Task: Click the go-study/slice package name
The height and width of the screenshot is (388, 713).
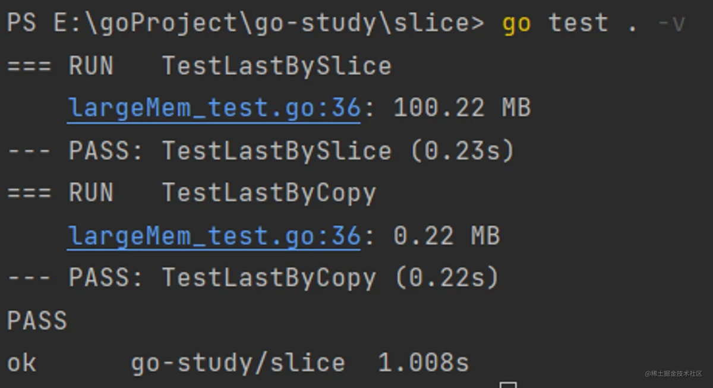Action: pyautogui.click(x=238, y=363)
